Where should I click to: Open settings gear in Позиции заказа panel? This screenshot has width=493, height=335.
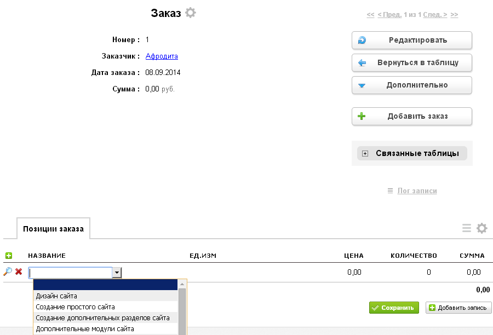[481, 228]
